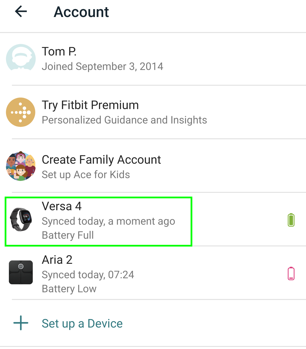Tap the back arrow to leave Account

20,11
